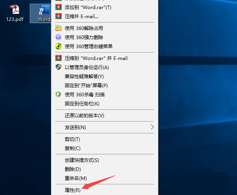Click shredder icon beside 使用 360强力删除

58,37
